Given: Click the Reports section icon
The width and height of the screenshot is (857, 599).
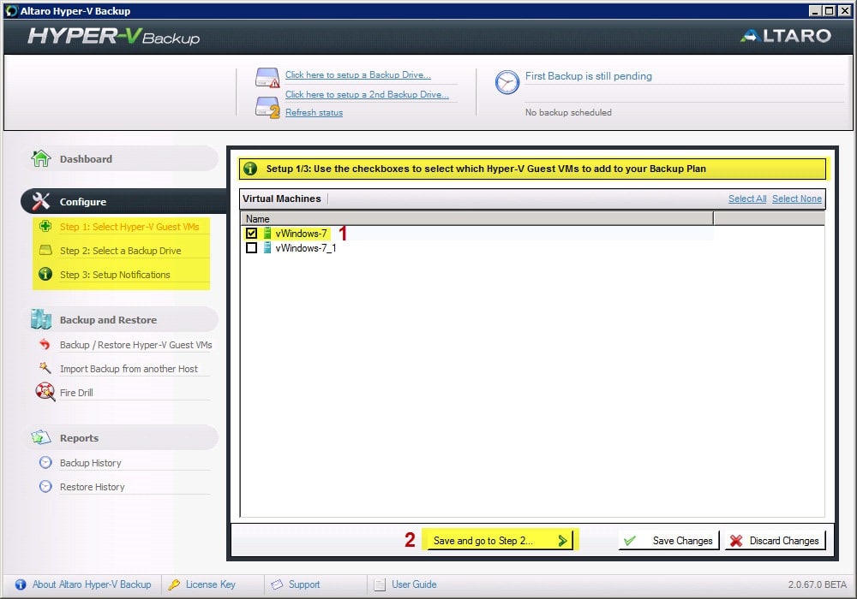Looking at the screenshot, I should coord(41,437).
